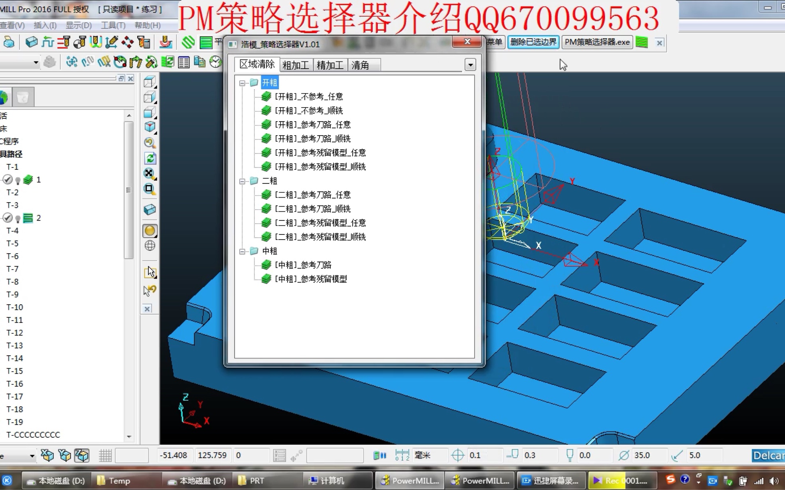Open the 计算机 taskbar button

pyautogui.click(x=338, y=480)
